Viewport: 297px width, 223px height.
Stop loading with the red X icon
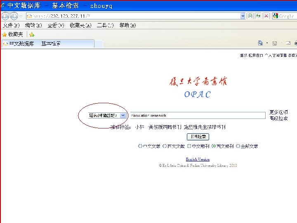click(266, 16)
